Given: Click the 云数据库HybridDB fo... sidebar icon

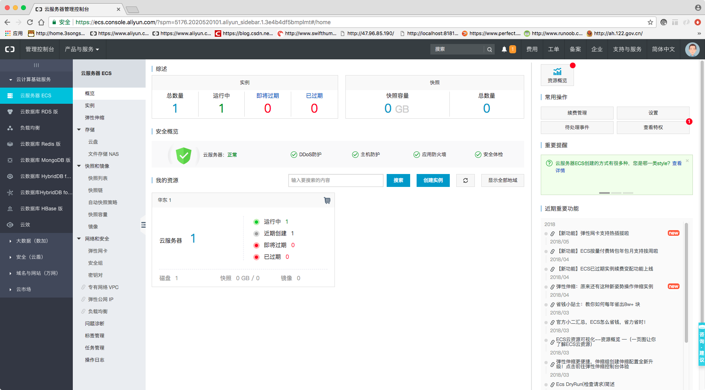Looking at the screenshot, I should tap(10, 193).
